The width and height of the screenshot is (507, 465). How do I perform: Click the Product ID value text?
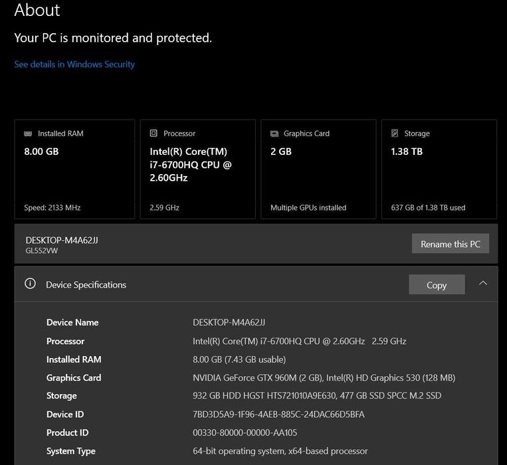245,433
